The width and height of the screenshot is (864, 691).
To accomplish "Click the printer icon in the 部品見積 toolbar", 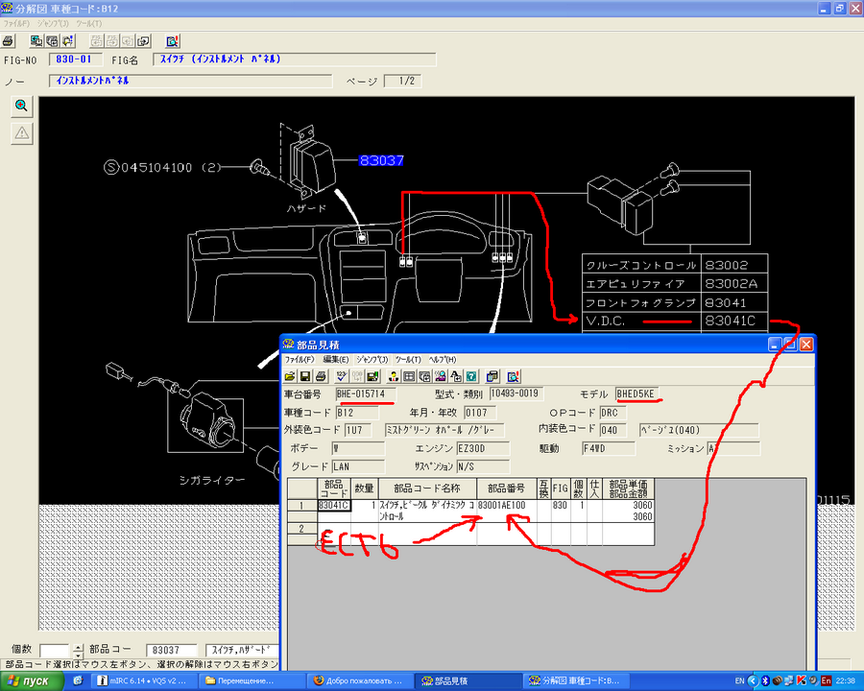I will pos(321,375).
